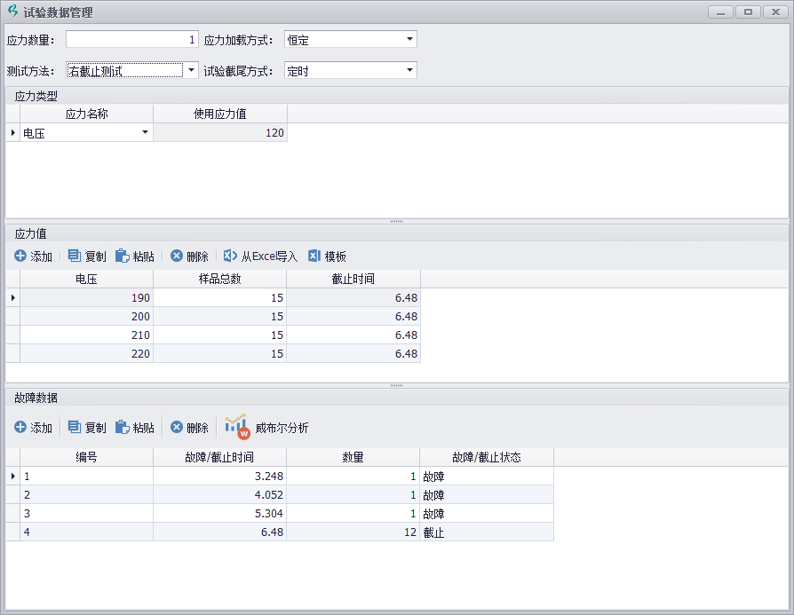Click 故障/截止时间 column header
Image resolution: width=794 pixels, height=615 pixels.
coord(219,458)
